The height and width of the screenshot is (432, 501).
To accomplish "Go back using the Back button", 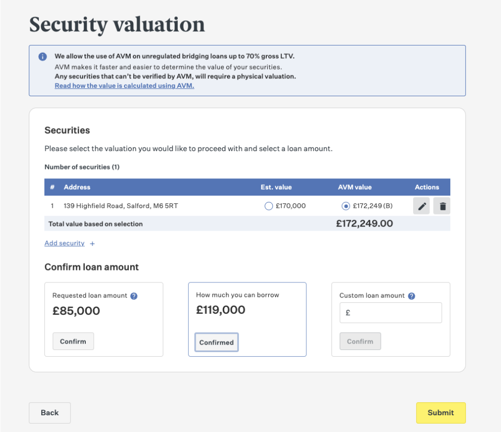I will click(50, 413).
